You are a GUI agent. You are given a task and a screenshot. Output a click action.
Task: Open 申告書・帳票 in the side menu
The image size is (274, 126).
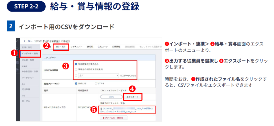coord(28,60)
